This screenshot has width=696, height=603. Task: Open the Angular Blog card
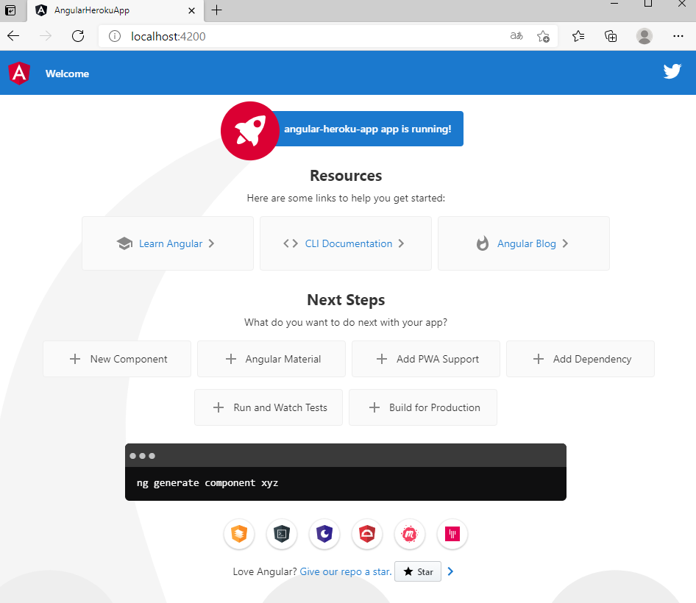524,243
